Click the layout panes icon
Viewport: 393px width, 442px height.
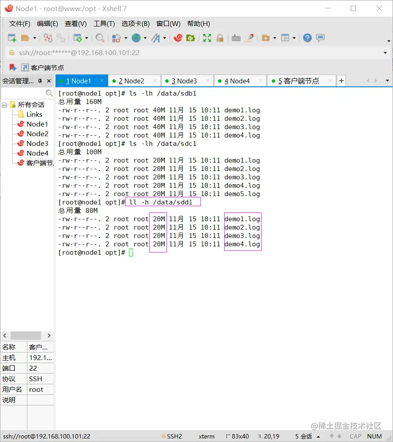[x=285, y=38]
